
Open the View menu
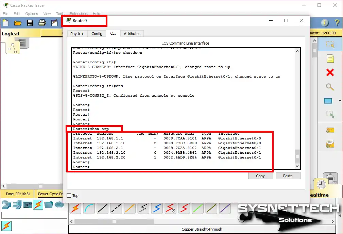47,14
